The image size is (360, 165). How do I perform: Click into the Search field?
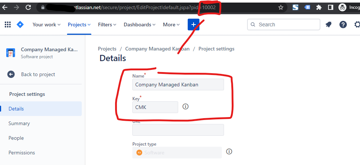(284, 25)
